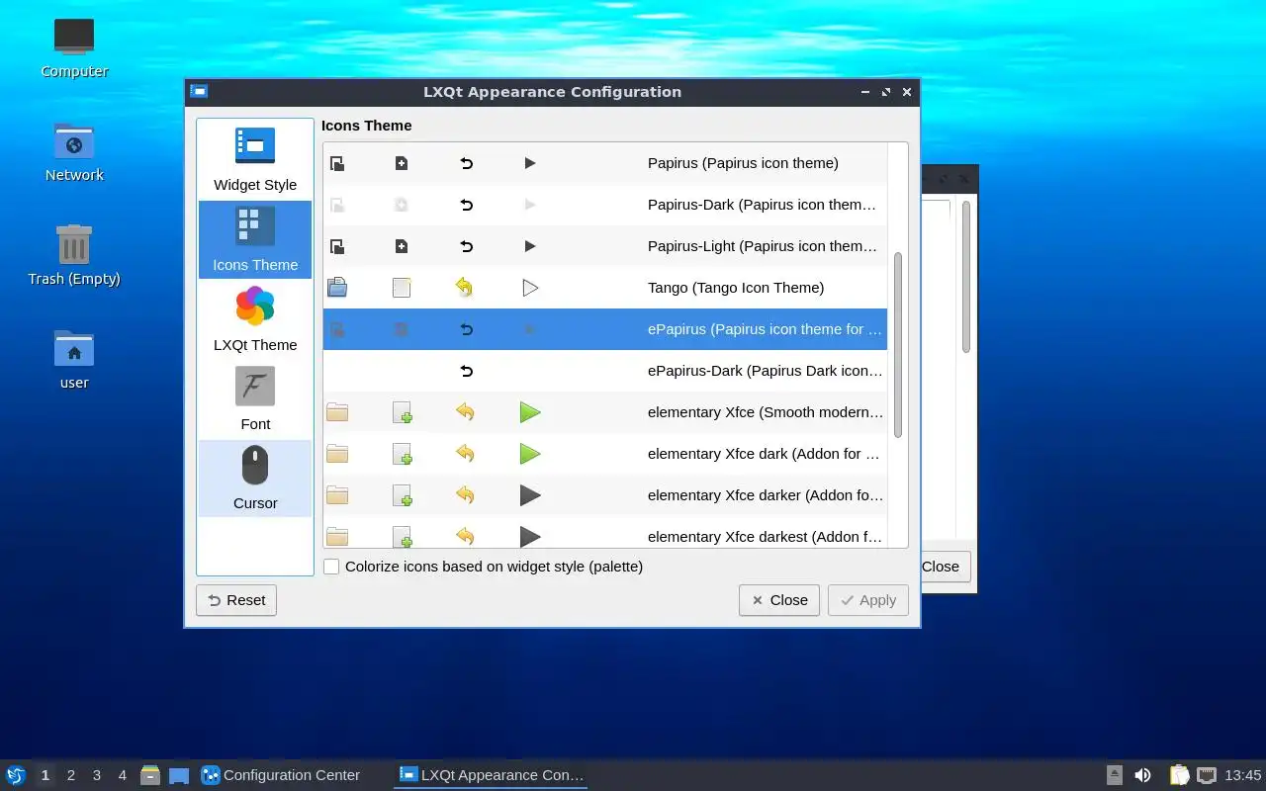Open the LXQt application menu
The image size is (1266, 791).
(x=15, y=775)
